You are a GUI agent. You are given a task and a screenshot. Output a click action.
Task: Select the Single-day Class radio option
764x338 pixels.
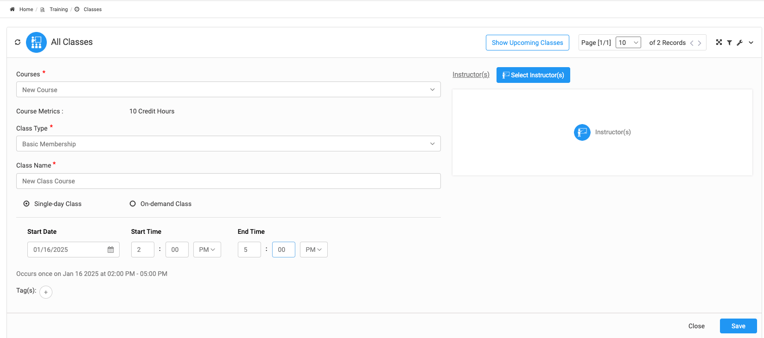click(26, 204)
